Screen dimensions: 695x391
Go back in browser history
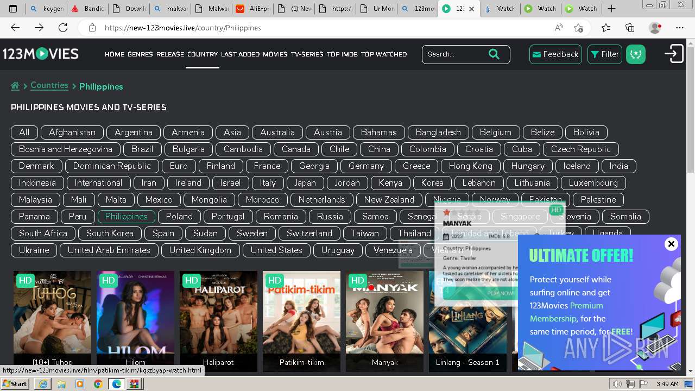(x=15, y=28)
